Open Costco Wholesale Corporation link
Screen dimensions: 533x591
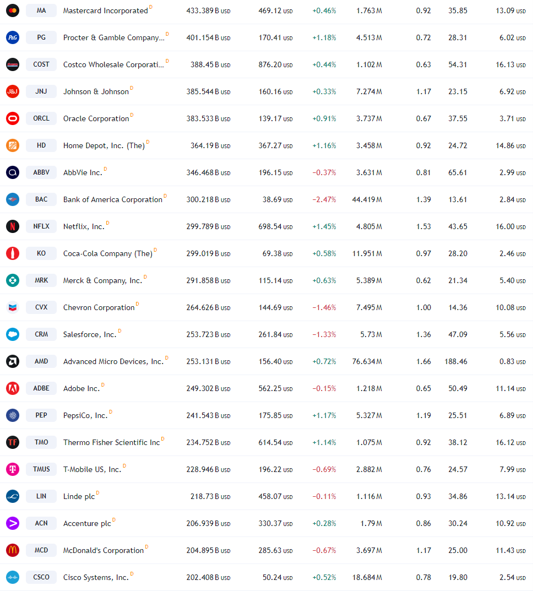[x=114, y=64]
